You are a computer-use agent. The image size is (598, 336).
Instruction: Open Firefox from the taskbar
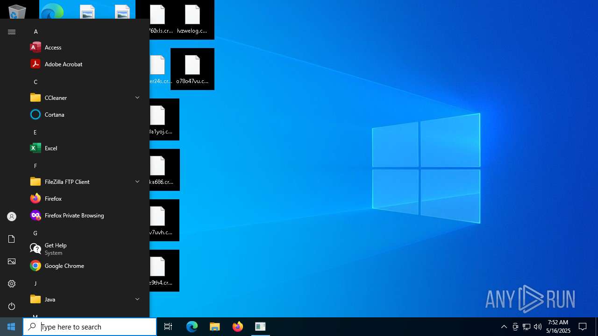[237, 327]
